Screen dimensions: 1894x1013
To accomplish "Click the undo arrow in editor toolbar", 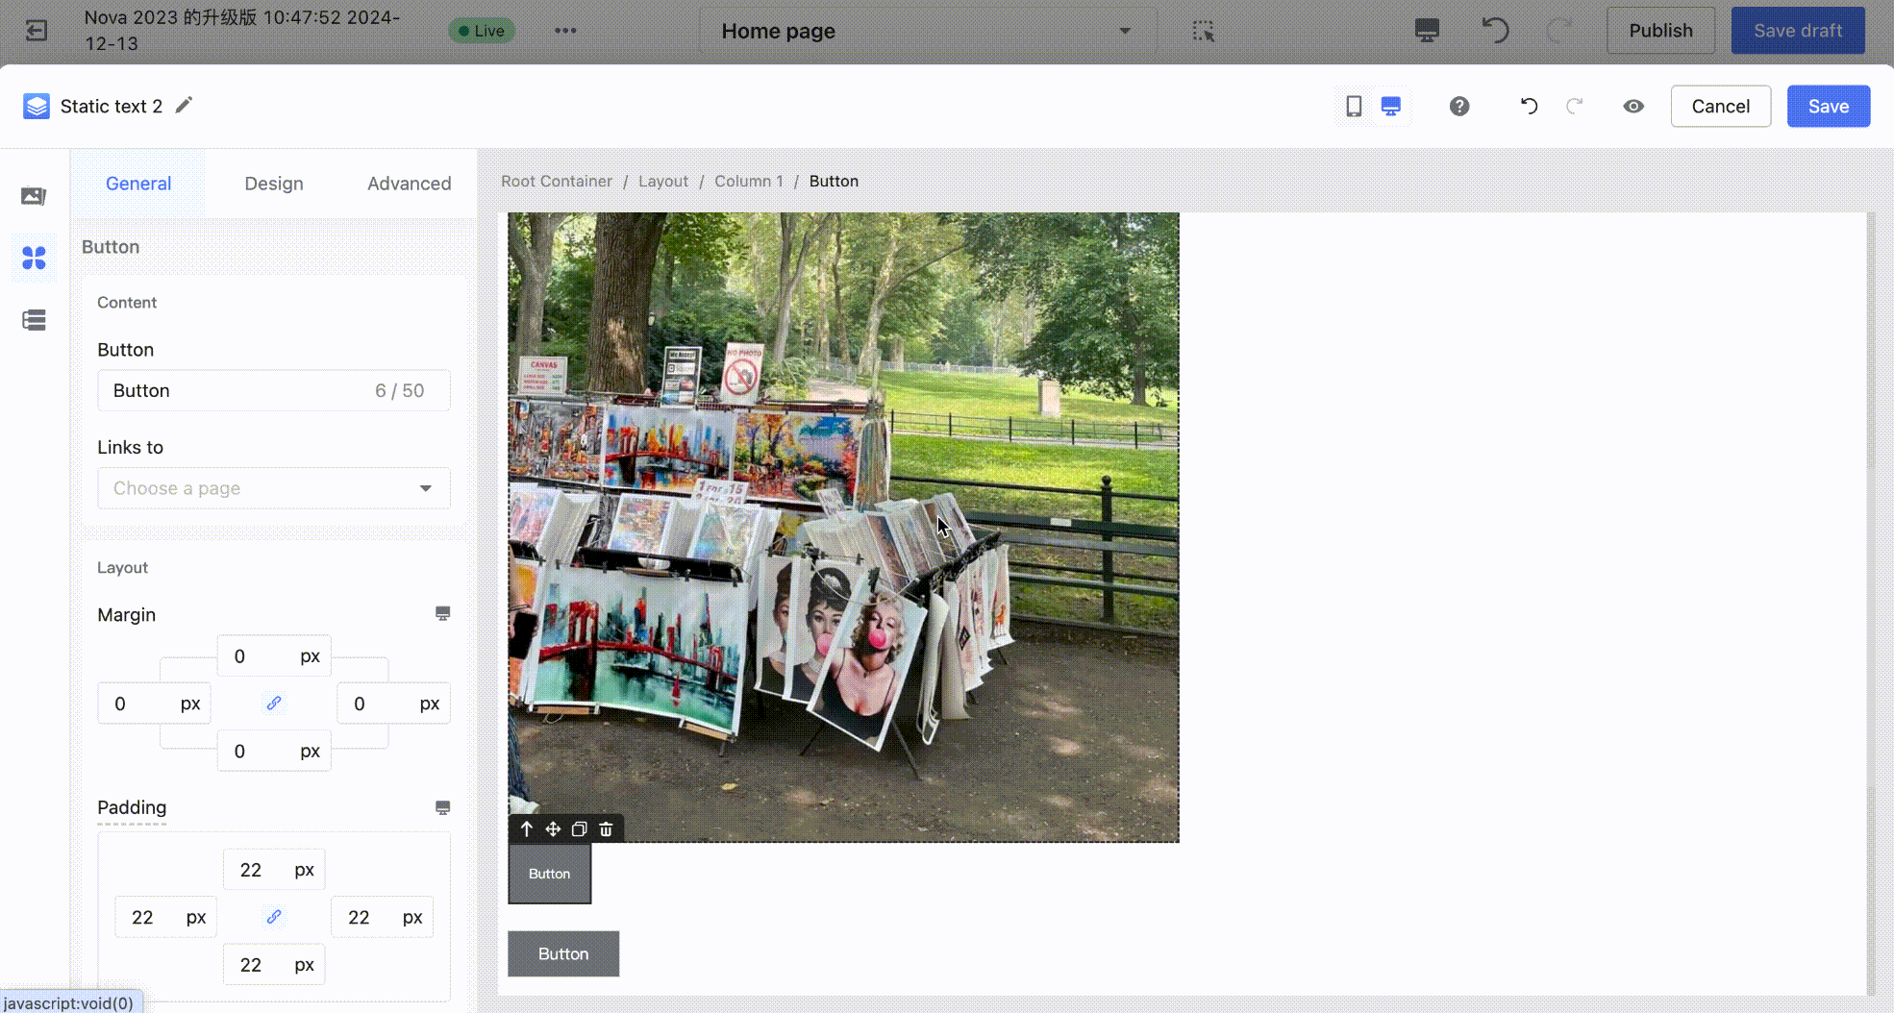I will click(1529, 106).
